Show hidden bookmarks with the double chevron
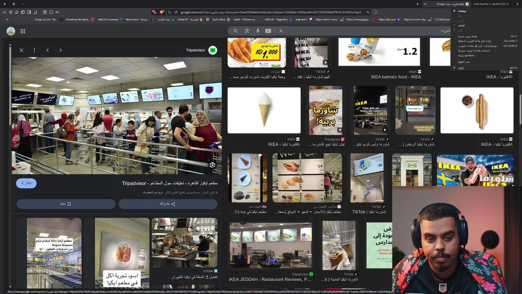The image size is (522, 294). click(7, 20)
